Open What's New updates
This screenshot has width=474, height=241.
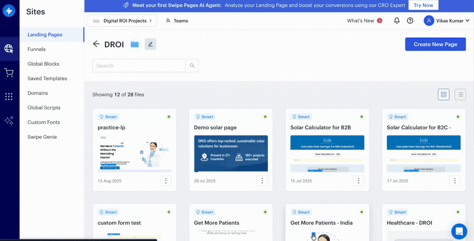click(x=360, y=21)
